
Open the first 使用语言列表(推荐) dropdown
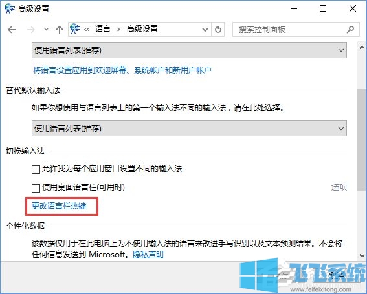click(189, 50)
